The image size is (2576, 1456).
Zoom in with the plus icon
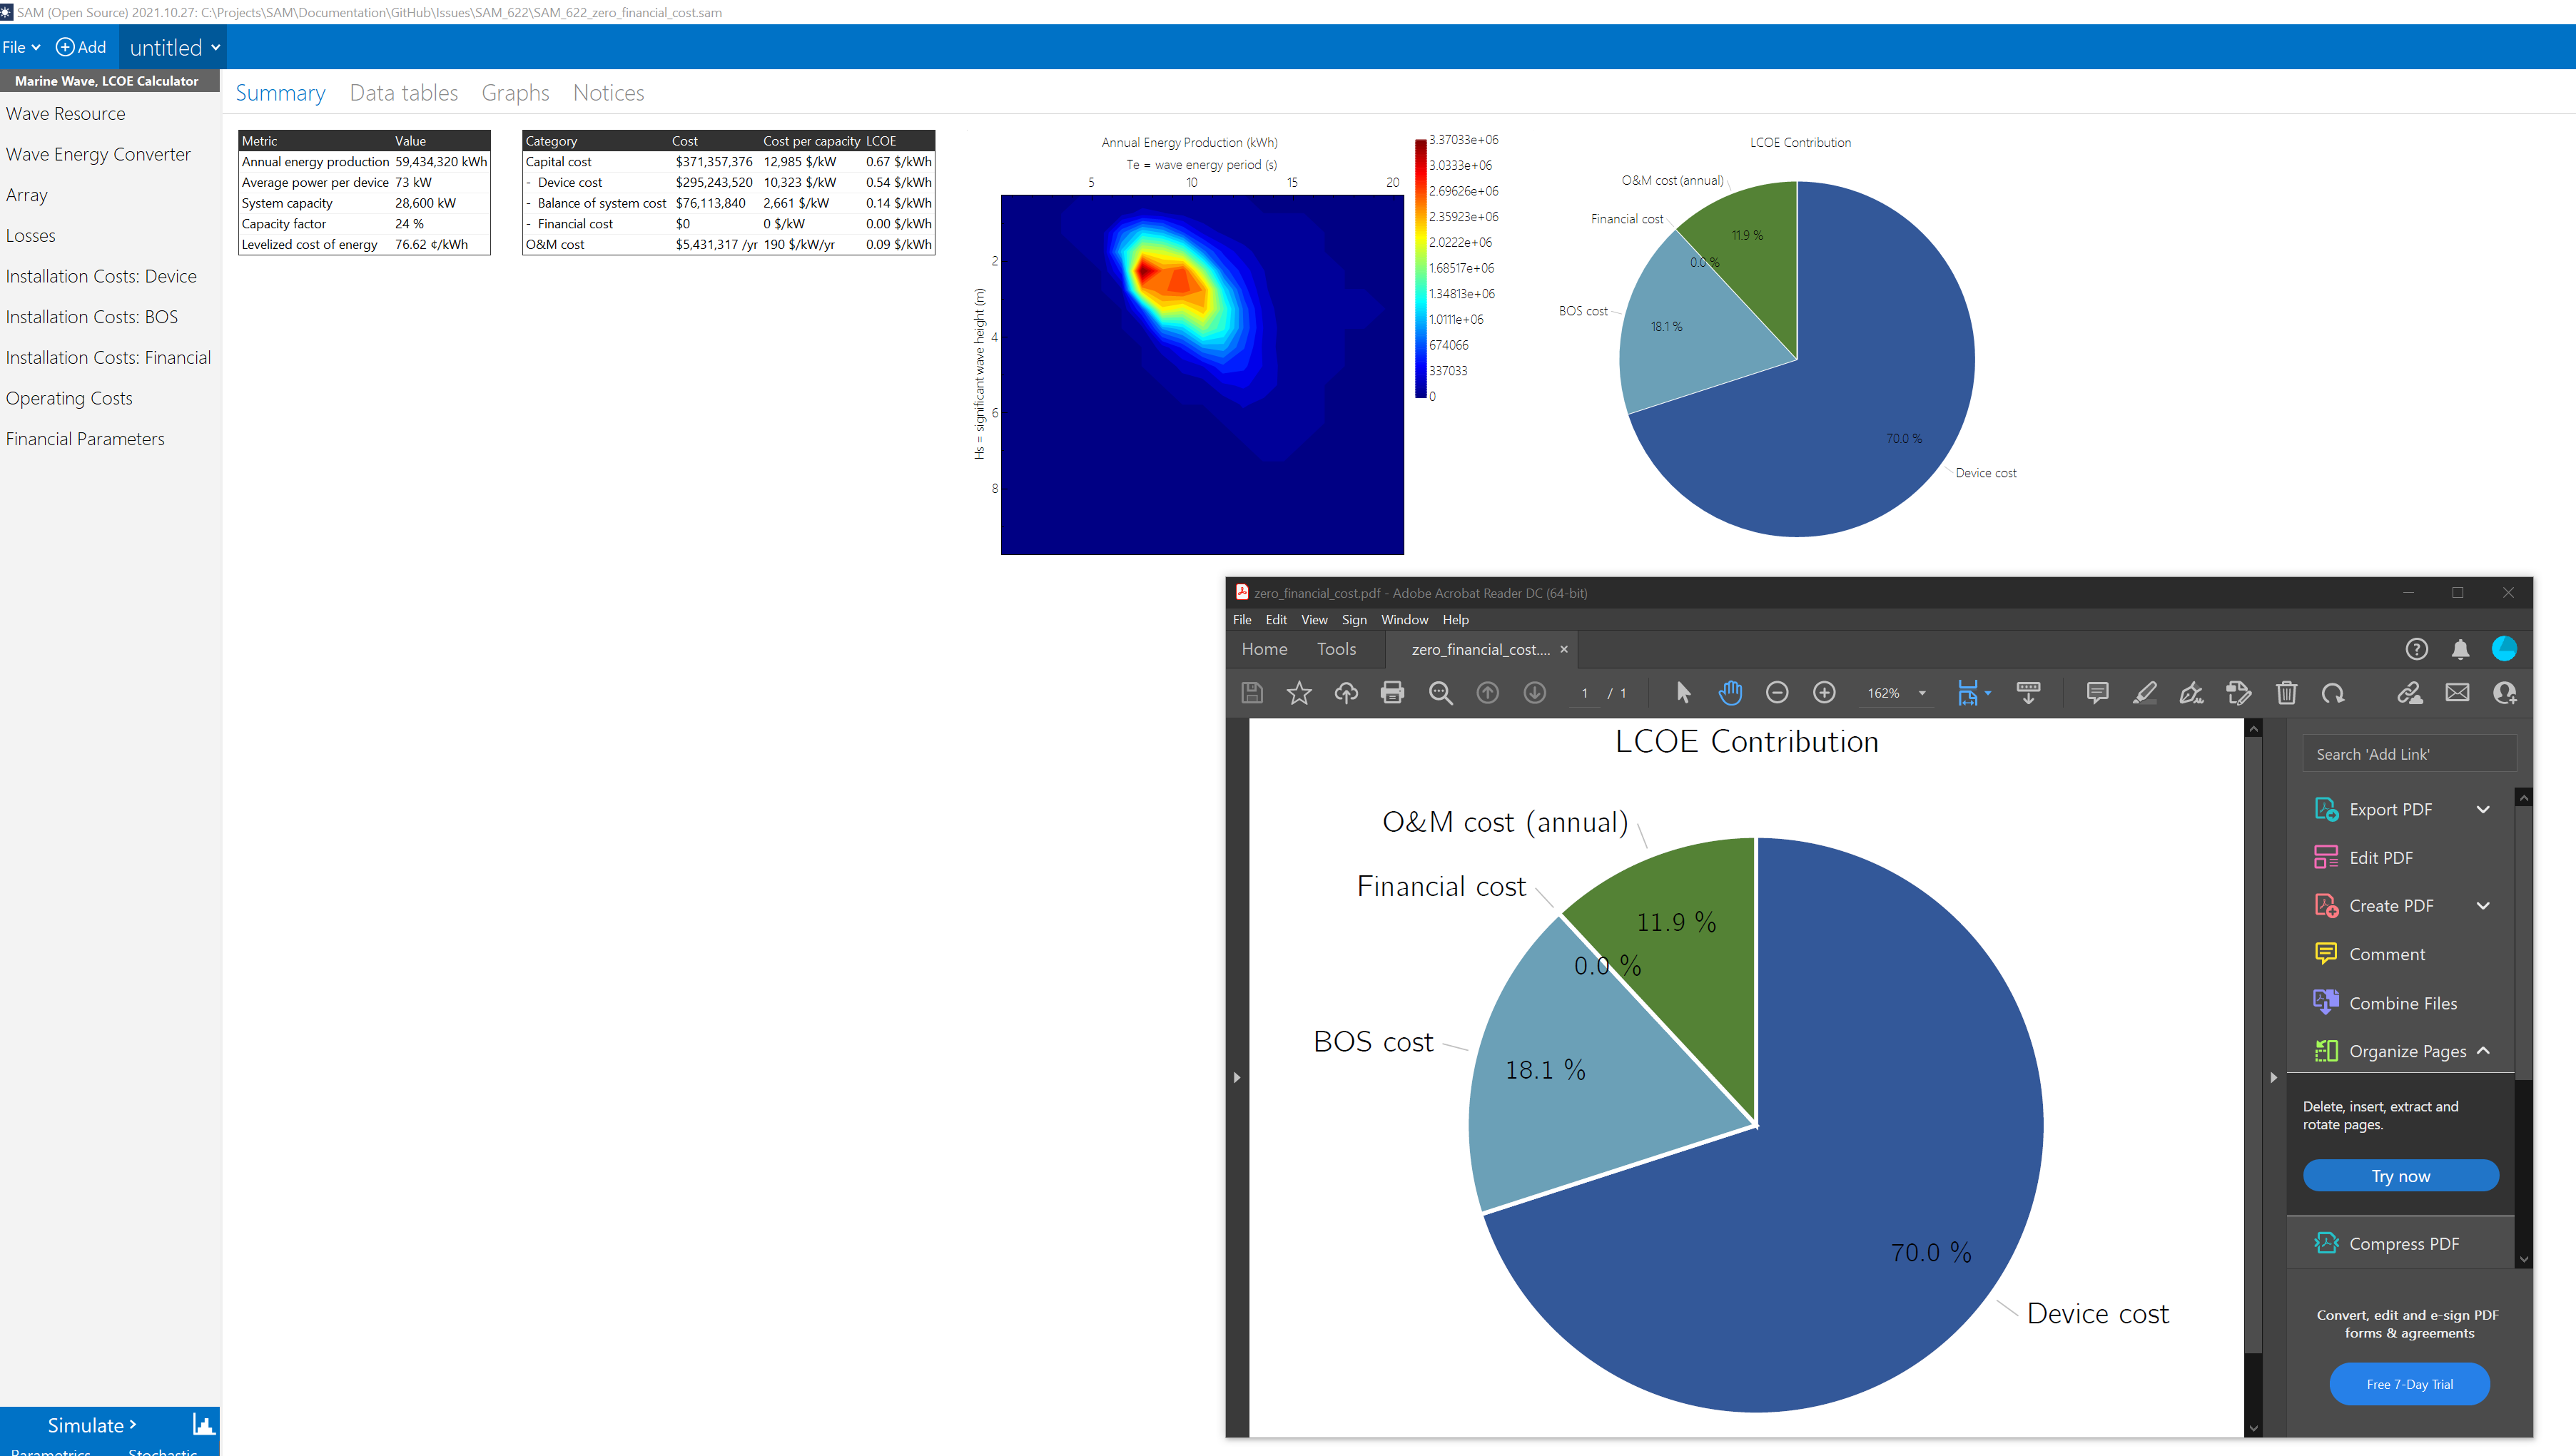1824,692
